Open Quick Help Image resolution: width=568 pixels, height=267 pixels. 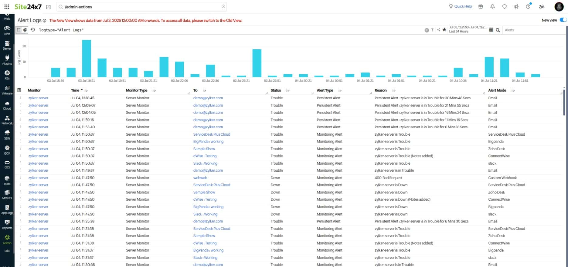coord(460,6)
